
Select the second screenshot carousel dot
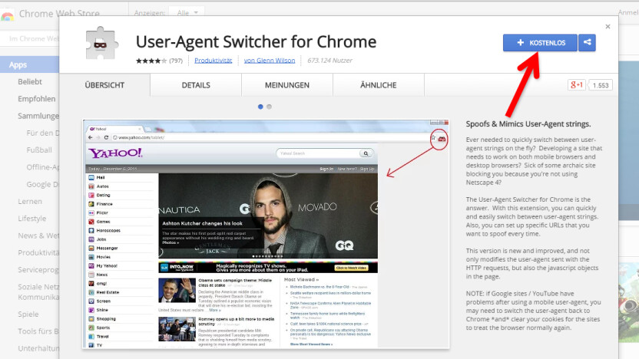269,107
